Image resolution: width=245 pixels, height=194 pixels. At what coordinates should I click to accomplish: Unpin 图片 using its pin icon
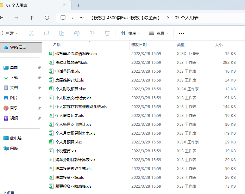click(x=39, y=98)
